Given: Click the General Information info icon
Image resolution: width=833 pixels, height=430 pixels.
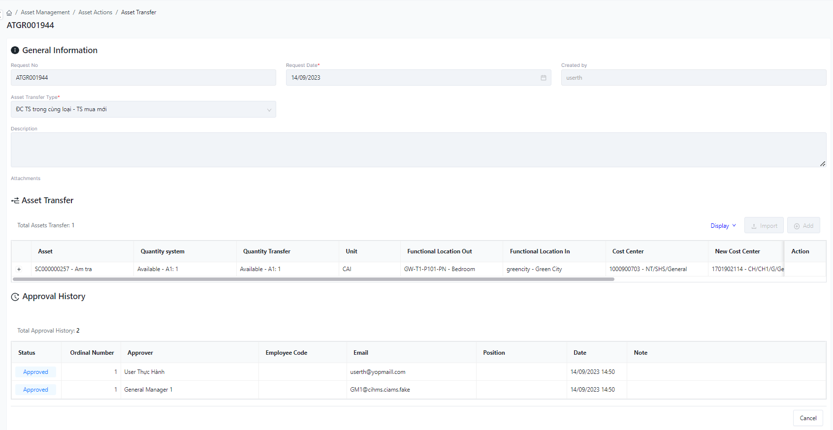Looking at the screenshot, I should (x=15, y=50).
